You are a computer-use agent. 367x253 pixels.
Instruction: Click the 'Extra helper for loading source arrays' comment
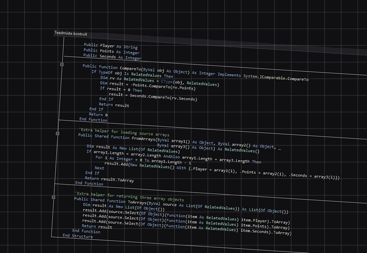pos(124,132)
